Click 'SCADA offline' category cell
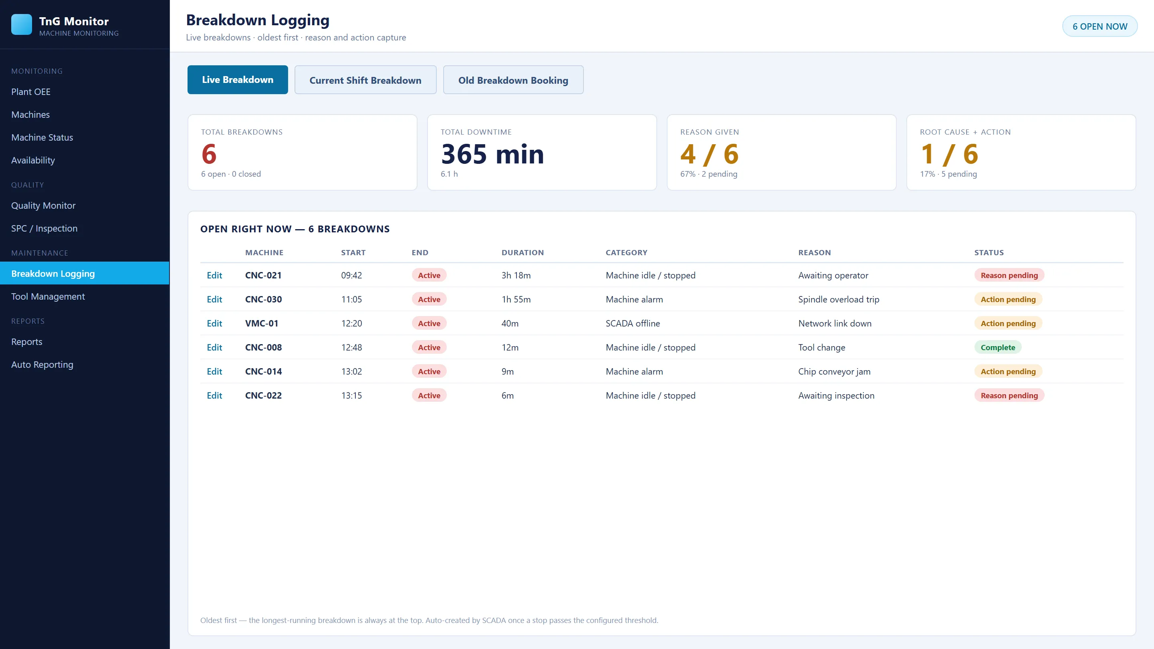The image size is (1154, 649). (633, 323)
